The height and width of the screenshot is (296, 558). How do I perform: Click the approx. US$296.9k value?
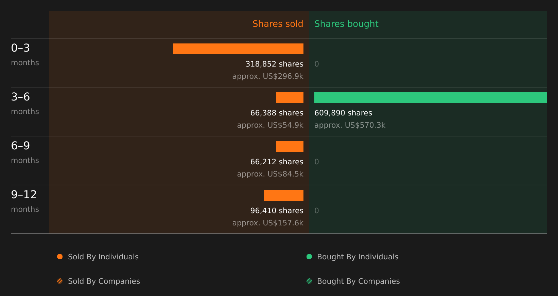point(268,76)
